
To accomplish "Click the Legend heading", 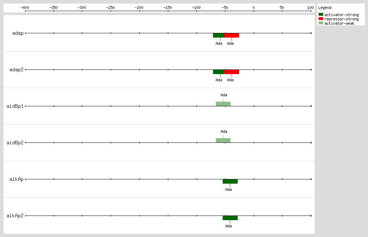I will pos(325,8).
